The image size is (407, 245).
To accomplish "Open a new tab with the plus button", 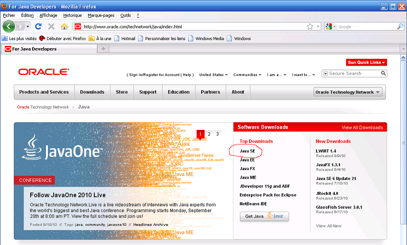I will pos(103,49).
